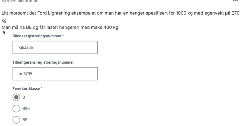Image resolution: width=240 pixels, height=126 pixels.
Task: Click the 'B' option label text
Action: (24, 97)
